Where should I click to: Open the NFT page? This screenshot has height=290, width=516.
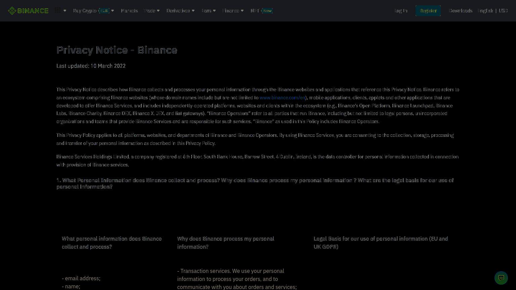[x=255, y=11]
